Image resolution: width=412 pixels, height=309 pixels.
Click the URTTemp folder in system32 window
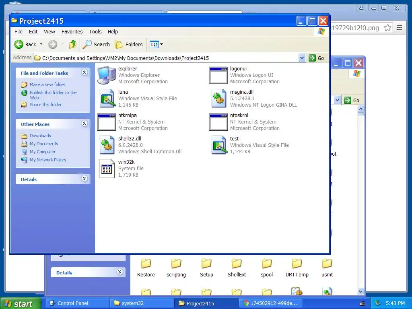297,268
